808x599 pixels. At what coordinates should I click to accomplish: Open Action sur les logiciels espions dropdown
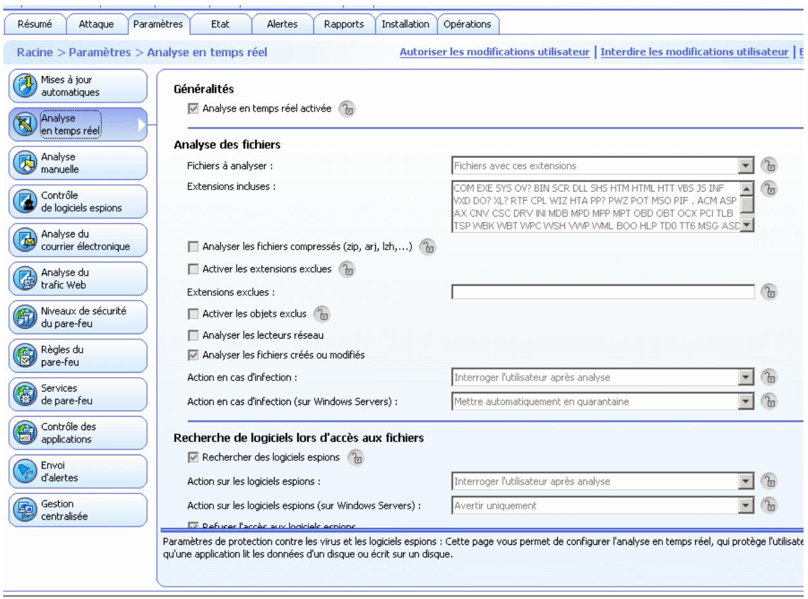(604, 482)
